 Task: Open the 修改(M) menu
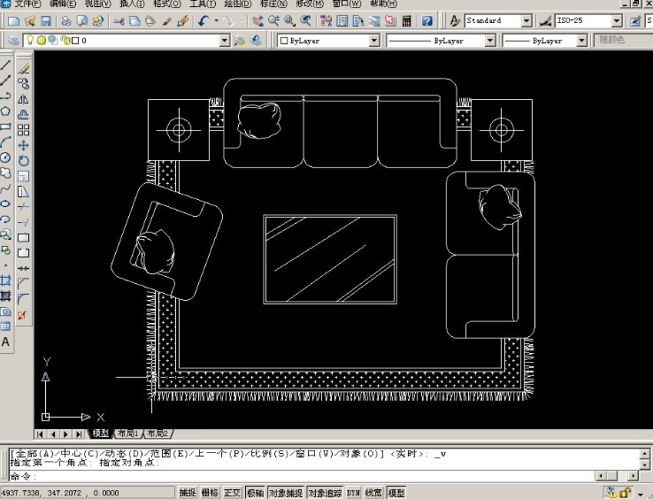pyautogui.click(x=310, y=4)
